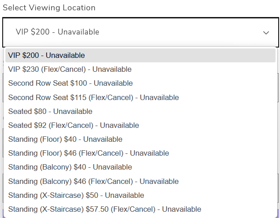Click the Unavailable text of Seated $80 row

73,111
